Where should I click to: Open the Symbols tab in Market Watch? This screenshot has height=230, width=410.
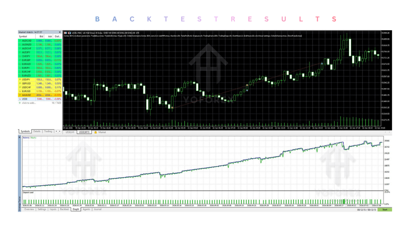pos(25,131)
